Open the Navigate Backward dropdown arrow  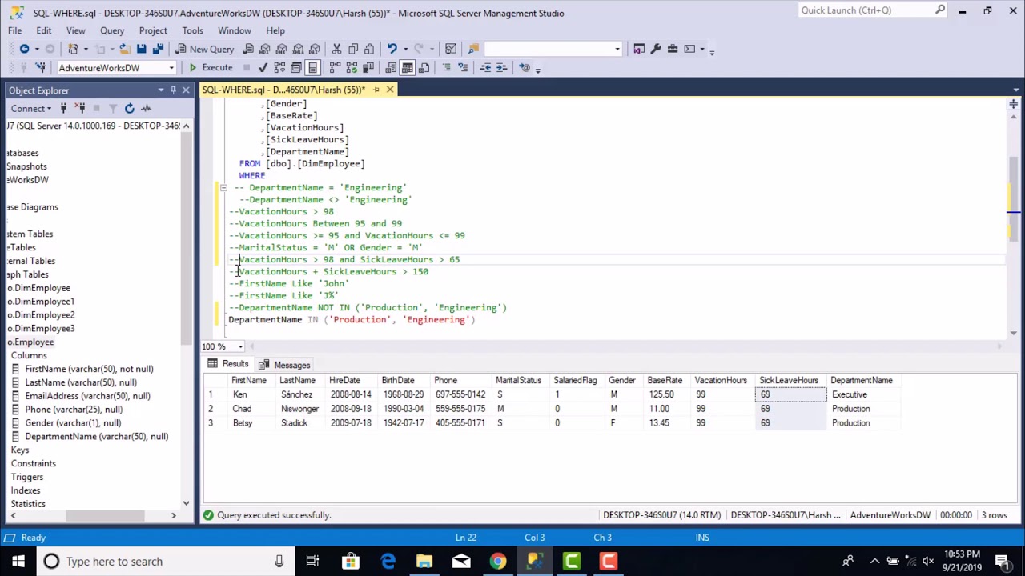click(37, 49)
